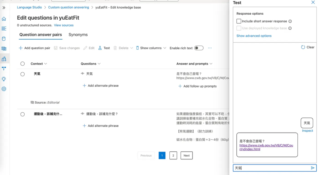Go to page 2 of results
The width and height of the screenshot is (319, 175).
173,155
